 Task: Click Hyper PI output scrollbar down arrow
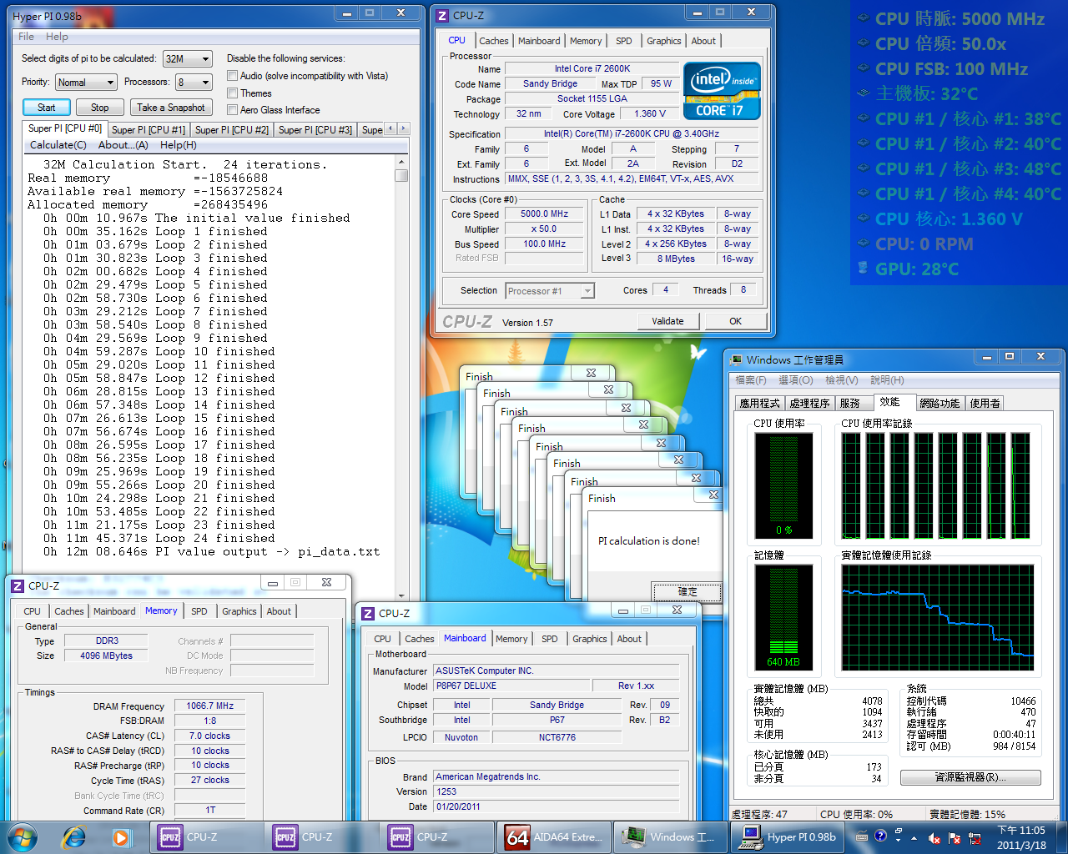pos(401,595)
